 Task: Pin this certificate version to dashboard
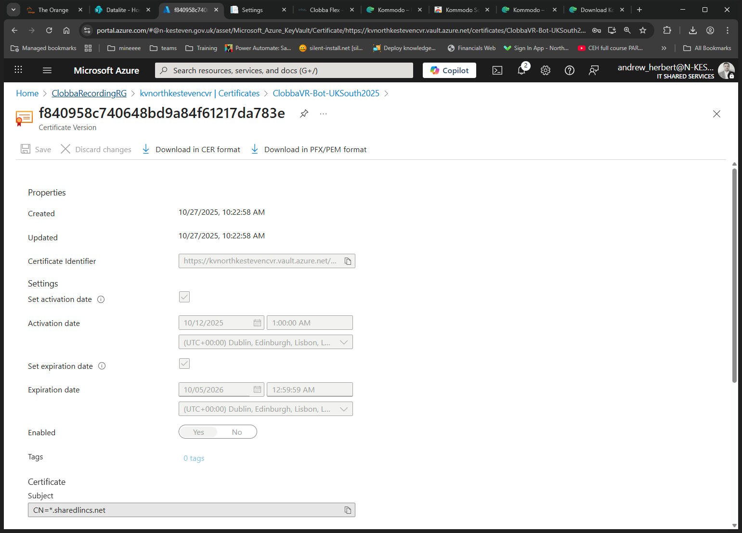coord(304,114)
